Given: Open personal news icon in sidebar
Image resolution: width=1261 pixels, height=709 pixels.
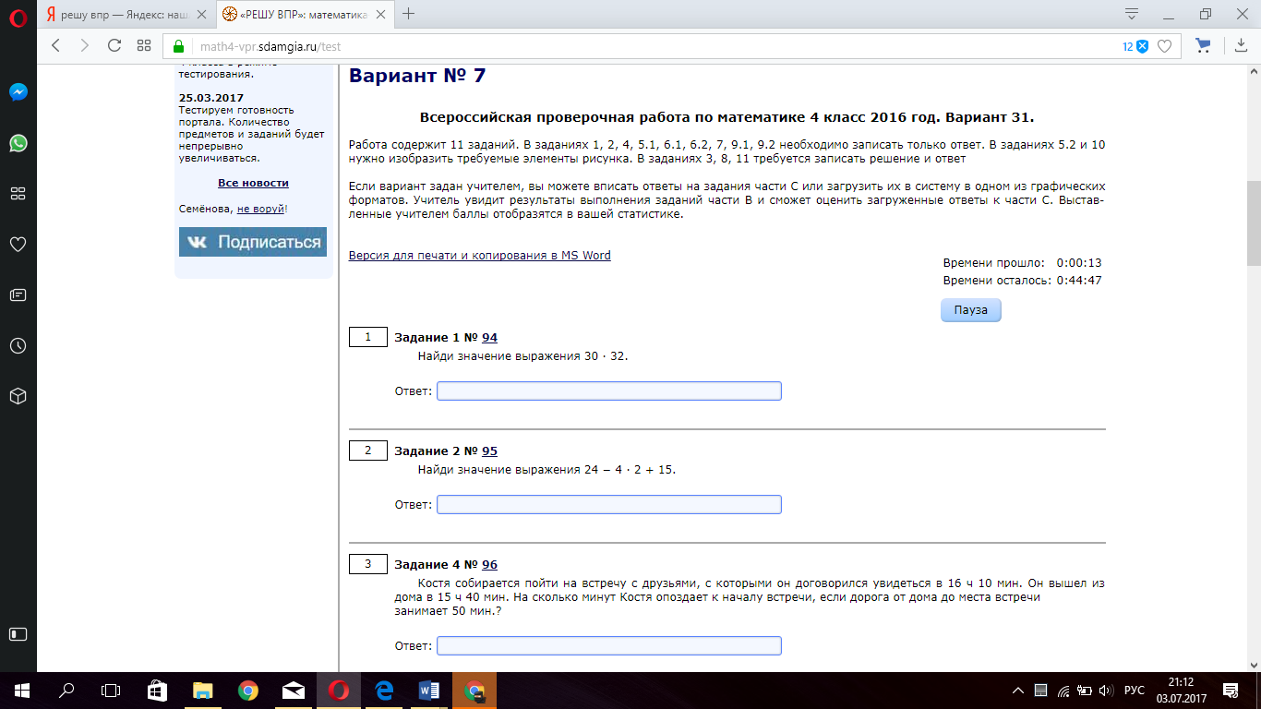Looking at the screenshot, I should click(18, 295).
